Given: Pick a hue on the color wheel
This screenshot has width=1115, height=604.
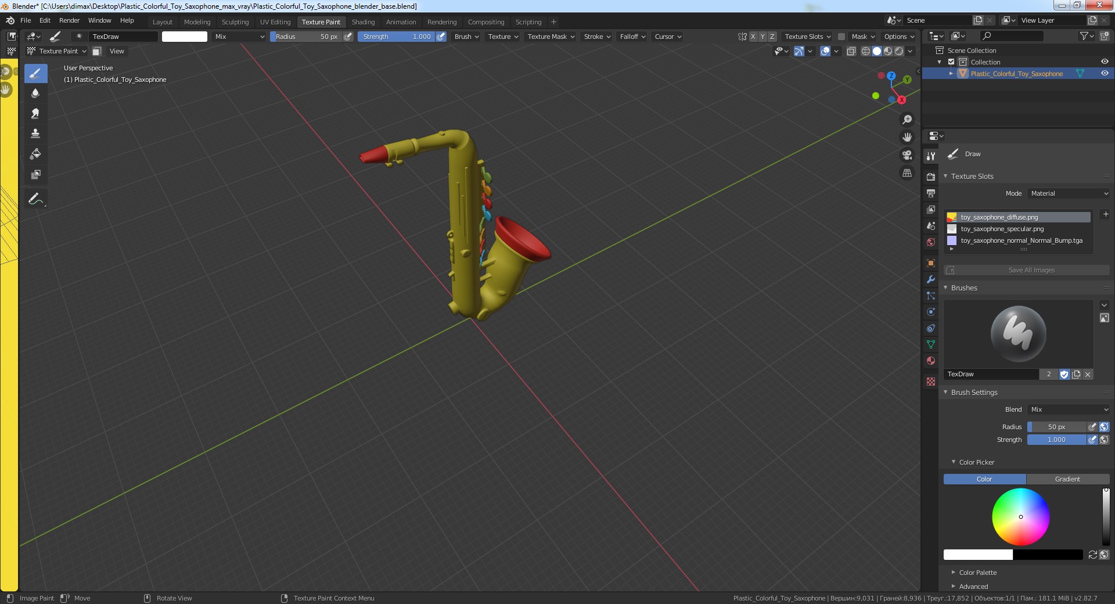Looking at the screenshot, I should 1020,517.
